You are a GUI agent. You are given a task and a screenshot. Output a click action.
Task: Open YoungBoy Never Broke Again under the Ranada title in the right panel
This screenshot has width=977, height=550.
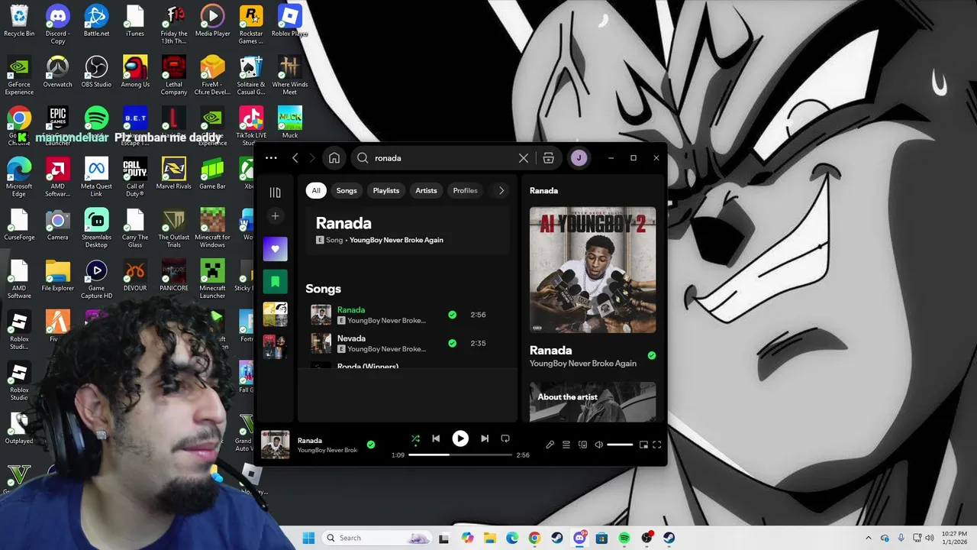583,364
